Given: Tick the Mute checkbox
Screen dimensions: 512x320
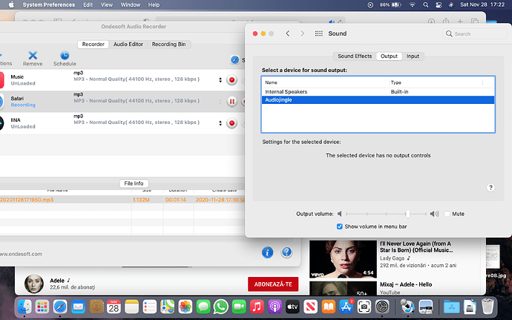Looking at the screenshot, I should point(447,214).
